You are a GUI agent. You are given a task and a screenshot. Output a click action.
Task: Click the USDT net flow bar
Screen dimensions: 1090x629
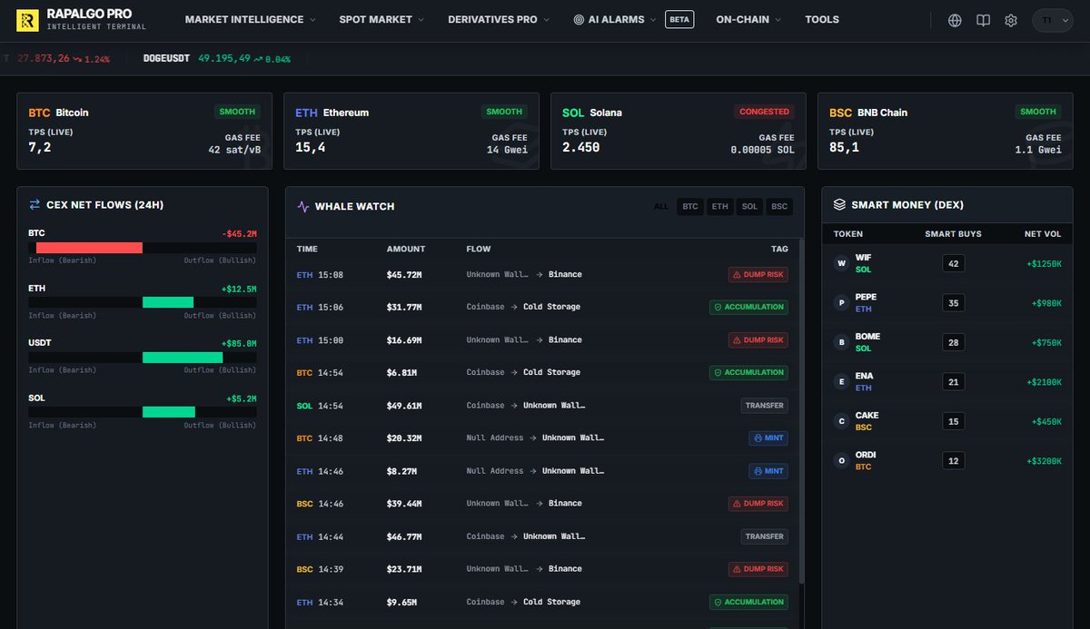click(x=143, y=358)
